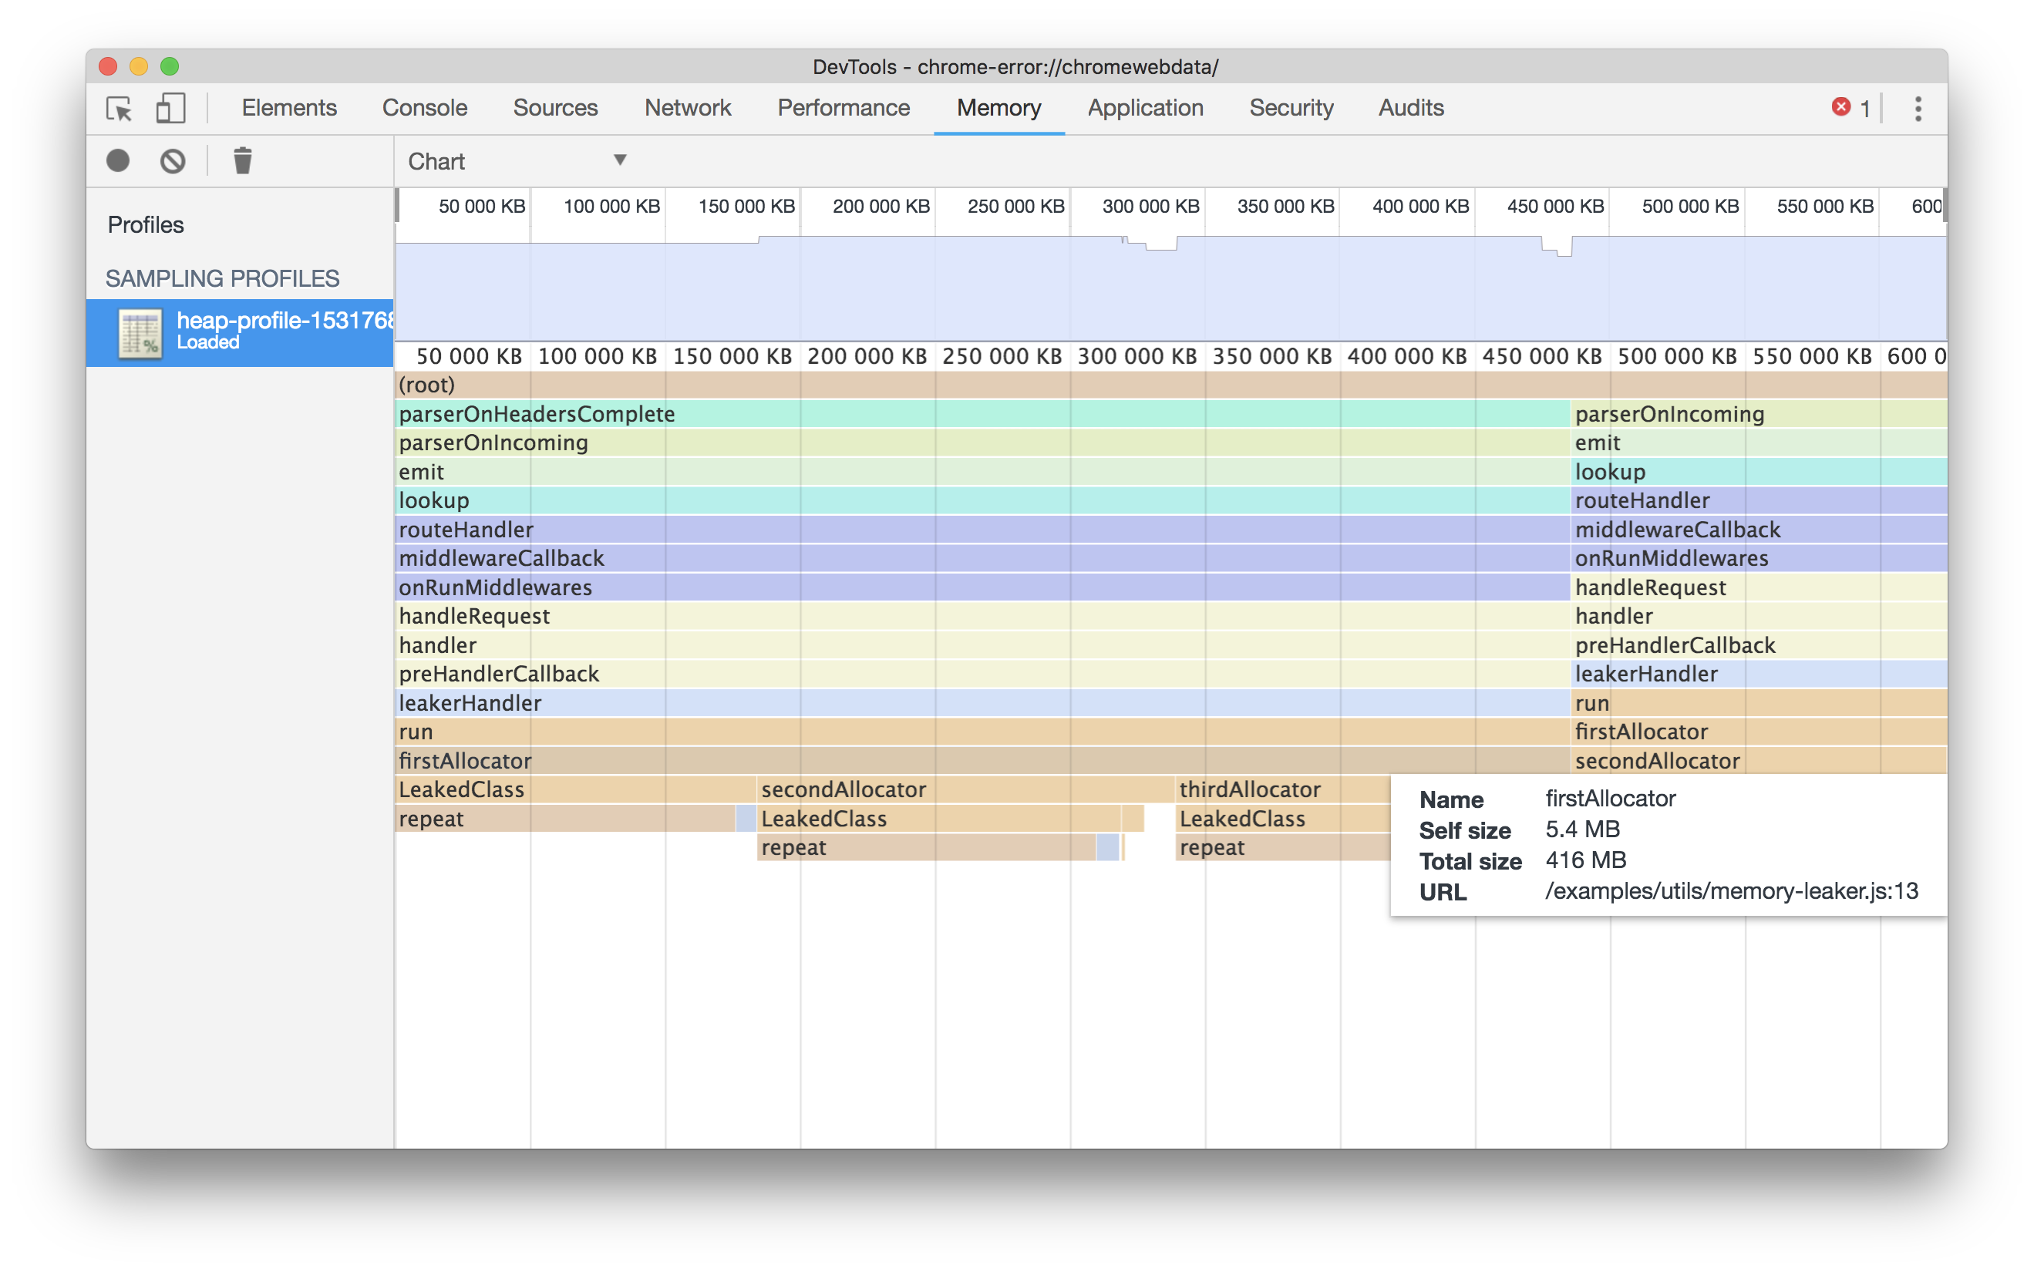This screenshot has height=1272, width=2034.
Task: Click LeakedClass bar under thirdAllocator
Action: point(1283,819)
